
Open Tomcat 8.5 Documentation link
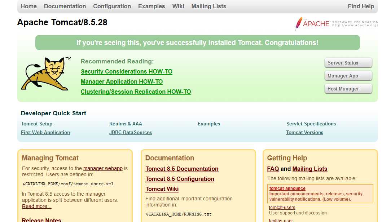pos(182,169)
